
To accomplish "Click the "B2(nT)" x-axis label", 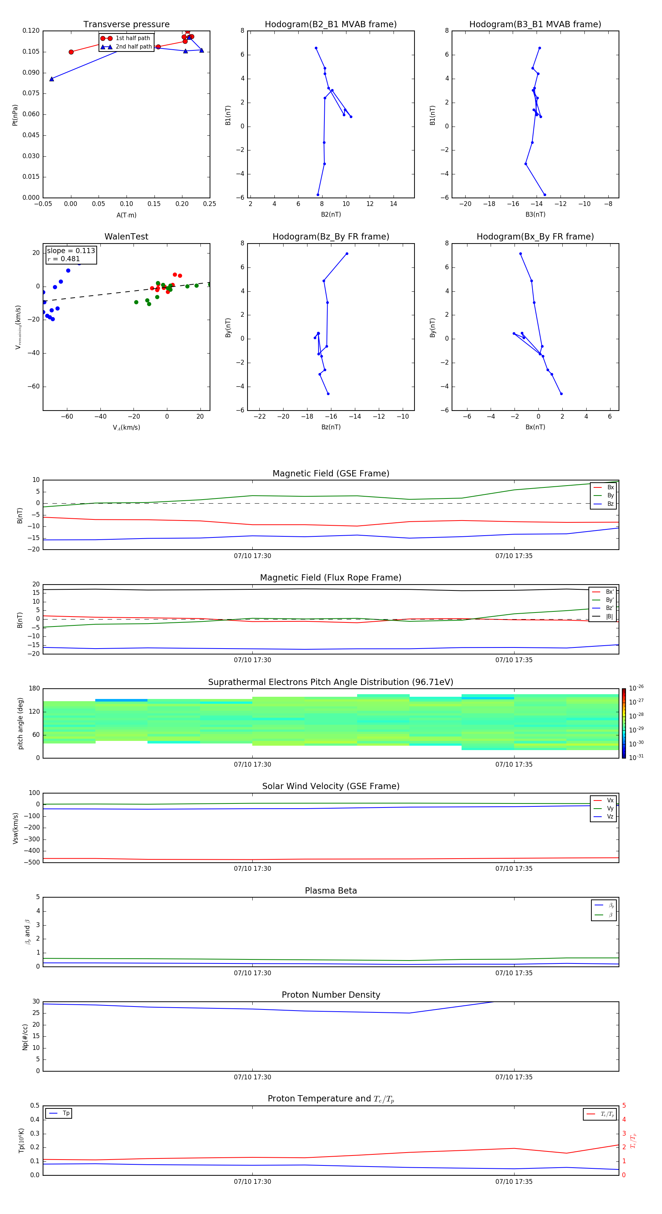I will pyautogui.click(x=331, y=214).
